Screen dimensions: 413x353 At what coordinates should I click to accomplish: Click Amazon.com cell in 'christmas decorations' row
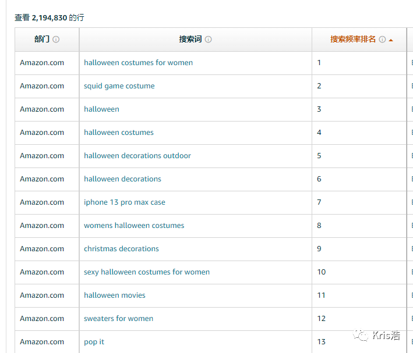coord(47,249)
